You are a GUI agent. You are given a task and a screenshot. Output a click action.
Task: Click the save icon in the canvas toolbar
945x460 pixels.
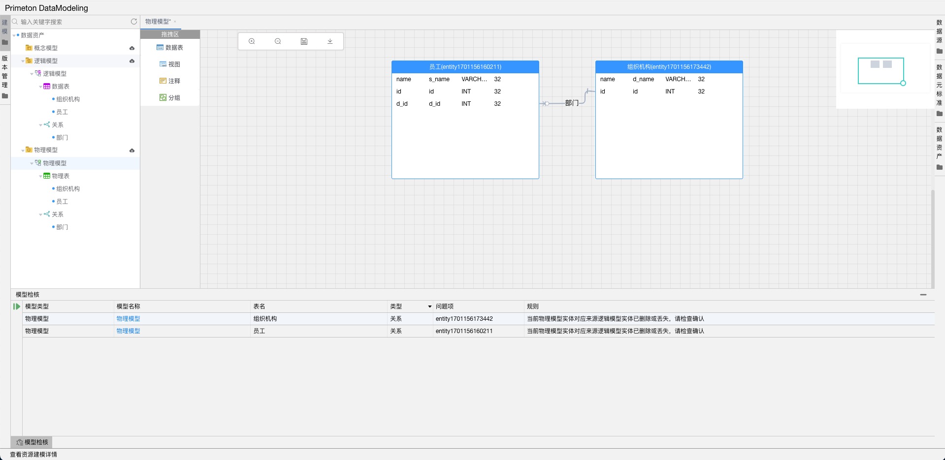tap(304, 41)
